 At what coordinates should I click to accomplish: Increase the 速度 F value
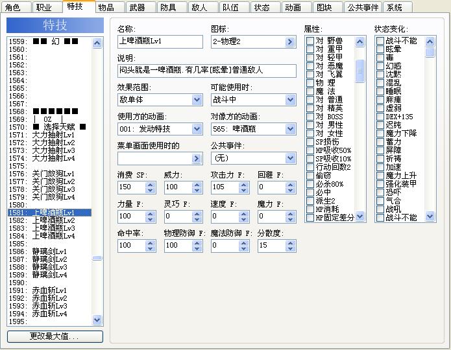(x=243, y=214)
